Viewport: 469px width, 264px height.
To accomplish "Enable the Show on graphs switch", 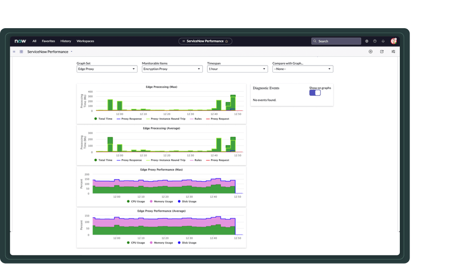I will tap(315, 93).
